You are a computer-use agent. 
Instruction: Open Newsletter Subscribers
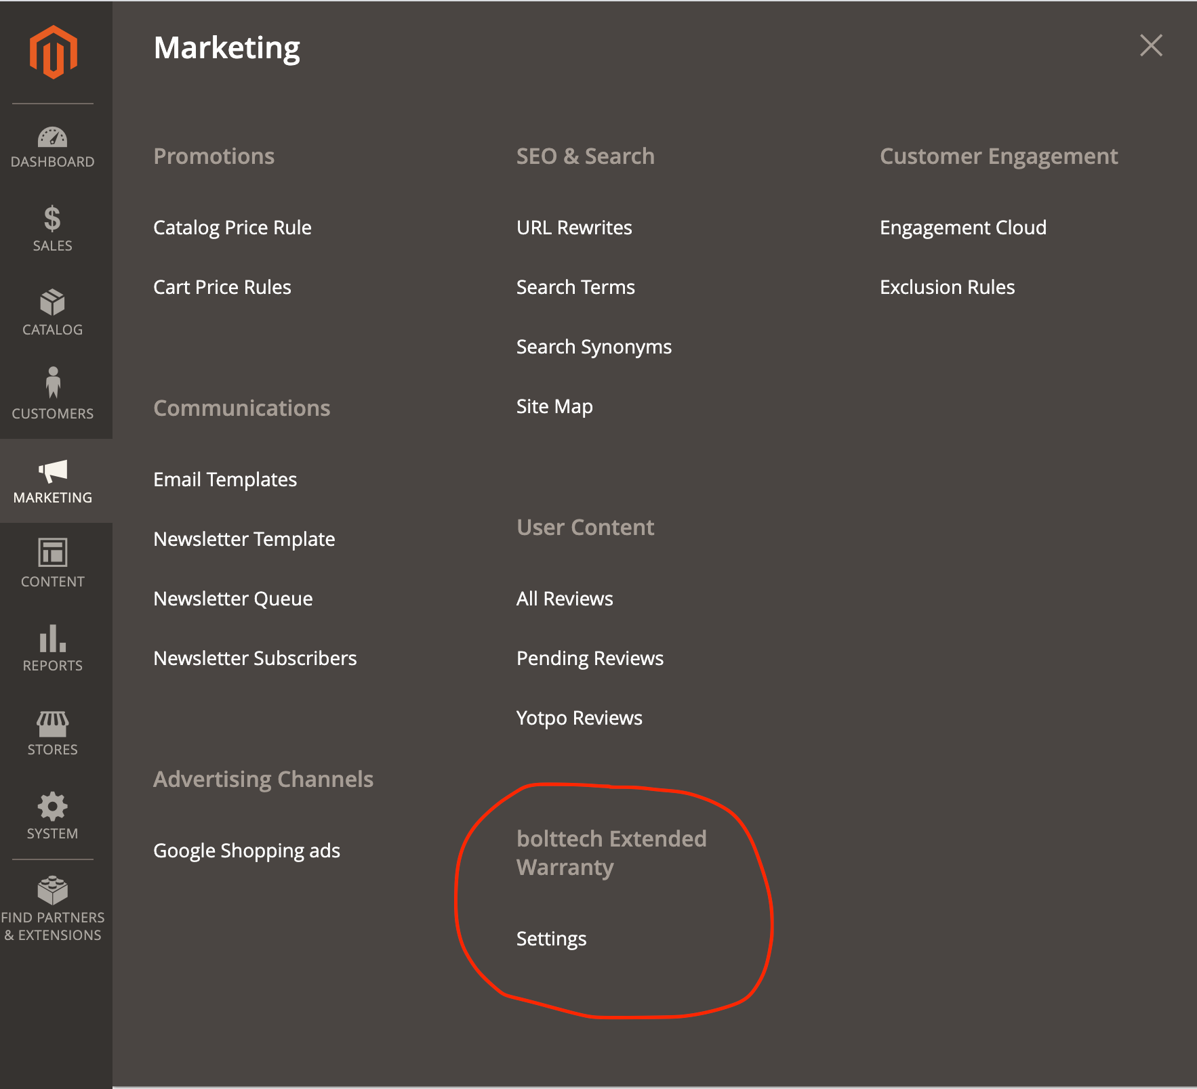255,658
